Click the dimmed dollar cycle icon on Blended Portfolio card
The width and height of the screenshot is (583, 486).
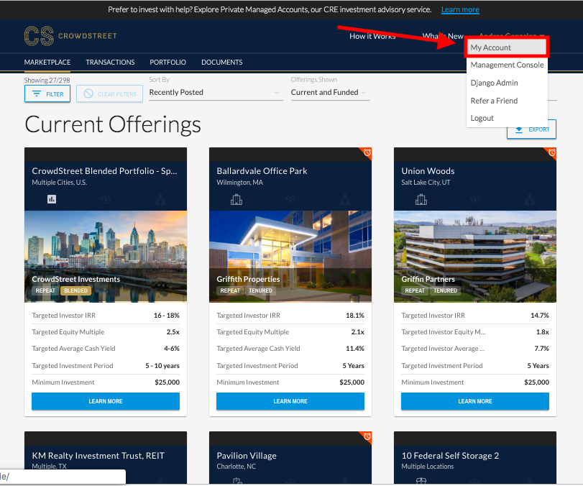point(106,200)
